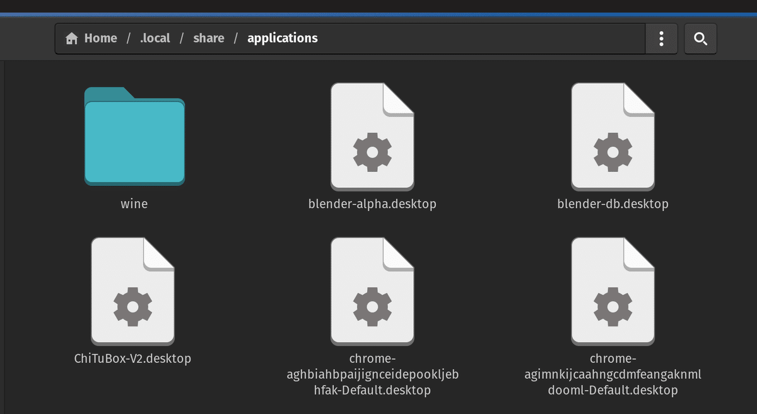The image size is (757, 414).
Task: Select the ChiTuBox-V2.desktop file icon
Action: coord(132,291)
